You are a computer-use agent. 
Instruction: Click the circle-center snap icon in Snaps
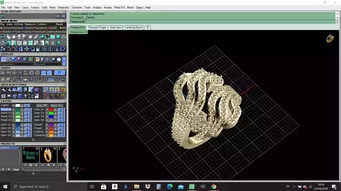(37, 73)
